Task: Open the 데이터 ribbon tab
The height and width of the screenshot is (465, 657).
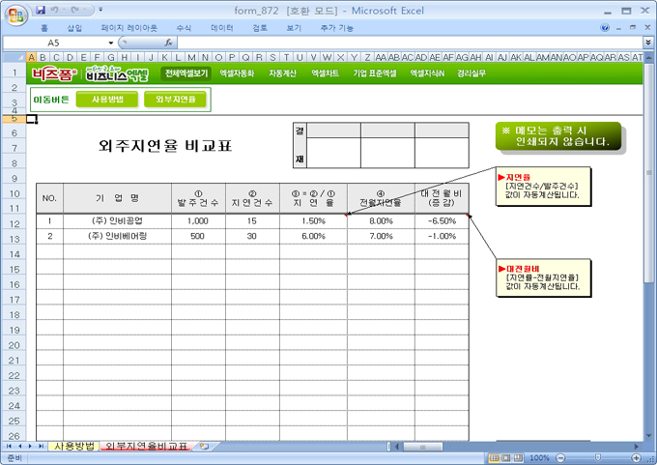Action: [221, 28]
